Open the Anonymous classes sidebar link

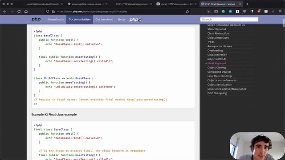pos(220,46)
